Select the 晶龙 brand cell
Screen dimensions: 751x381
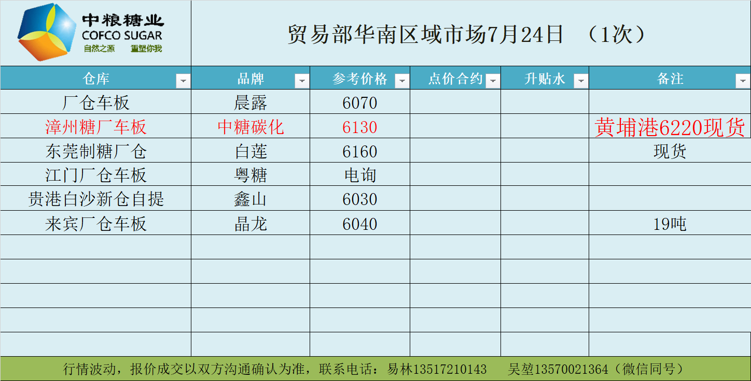(251, 224)
